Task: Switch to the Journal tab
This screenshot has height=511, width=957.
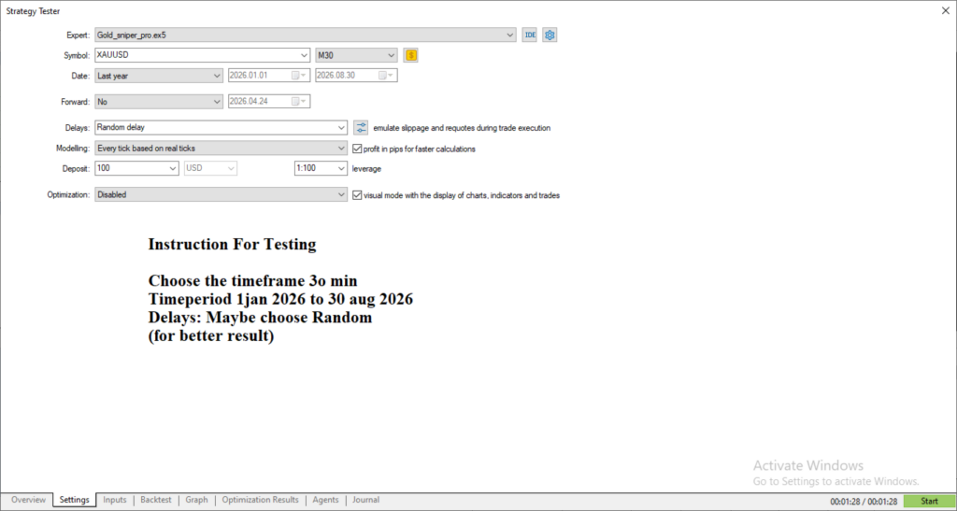Action: click(365, 500)
